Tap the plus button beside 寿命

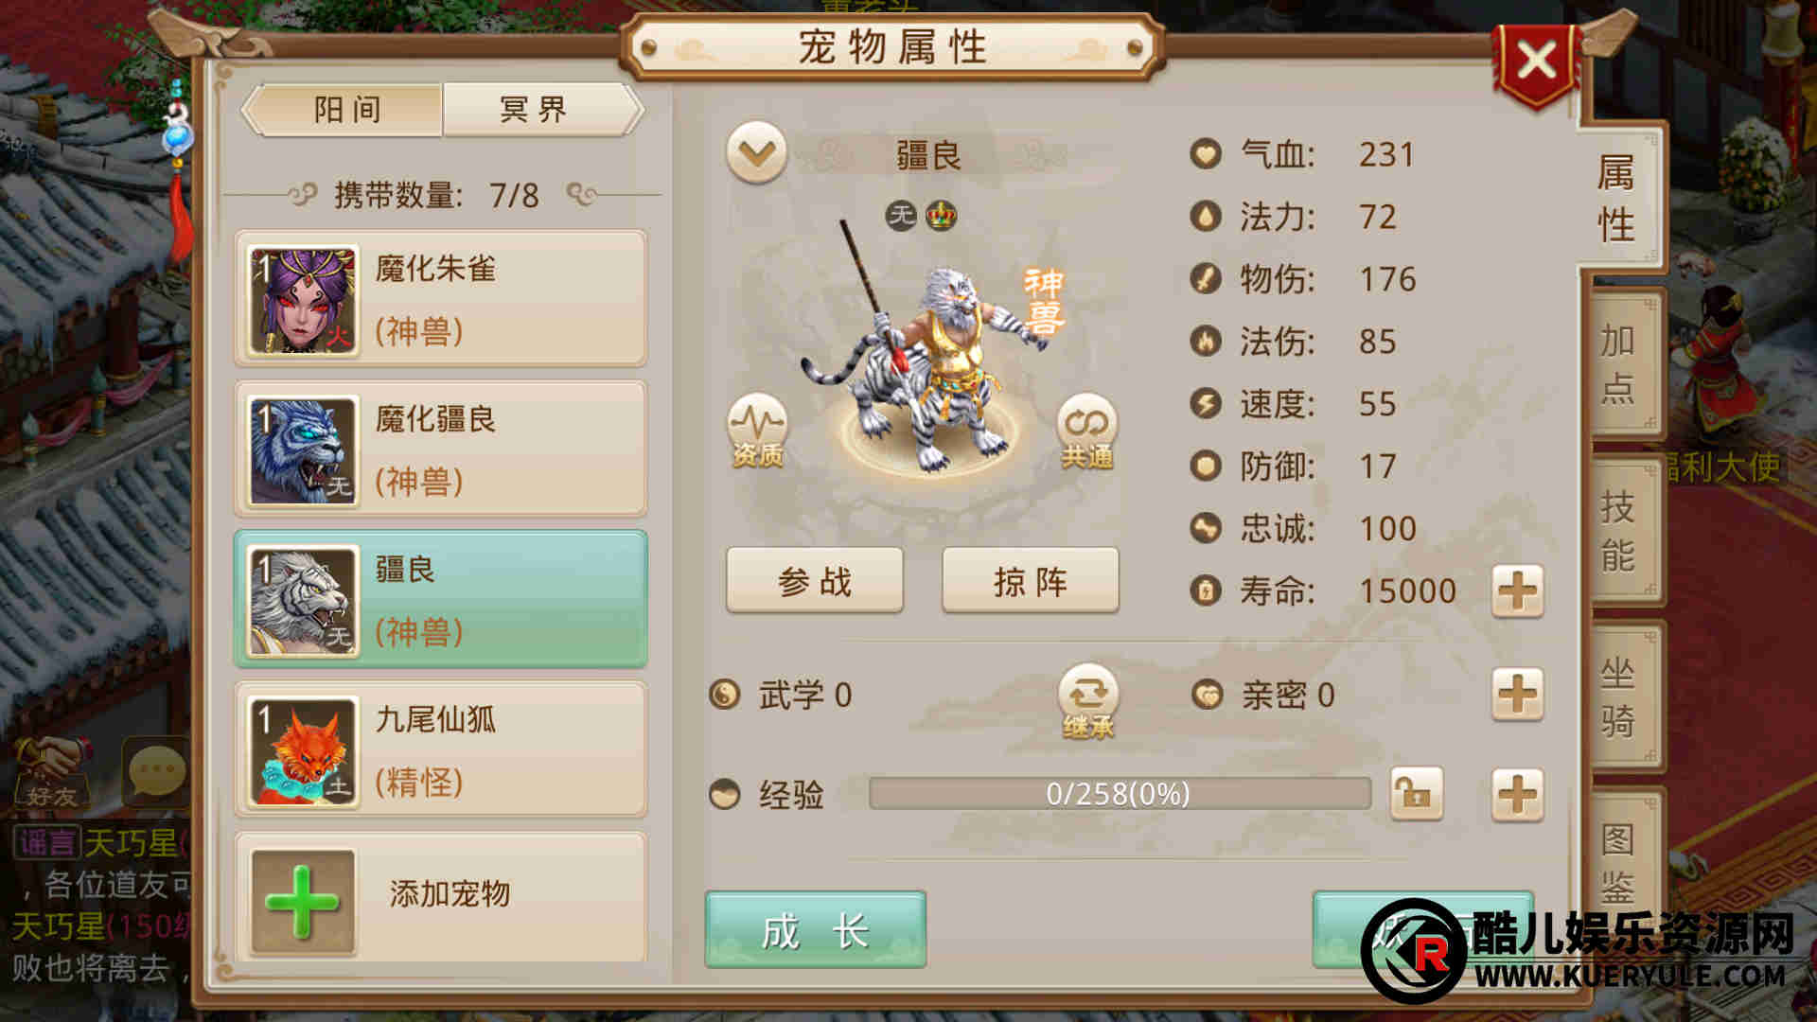click(1518, 592)
